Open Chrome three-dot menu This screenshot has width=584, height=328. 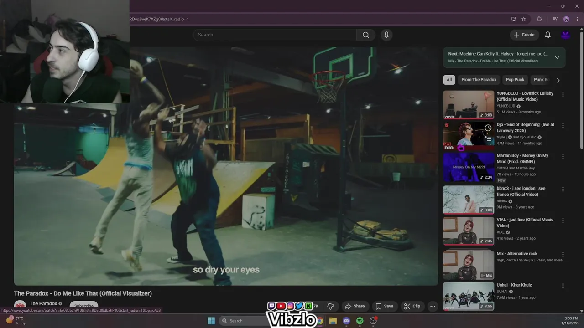pyautogui.click(x=577, y=19)
